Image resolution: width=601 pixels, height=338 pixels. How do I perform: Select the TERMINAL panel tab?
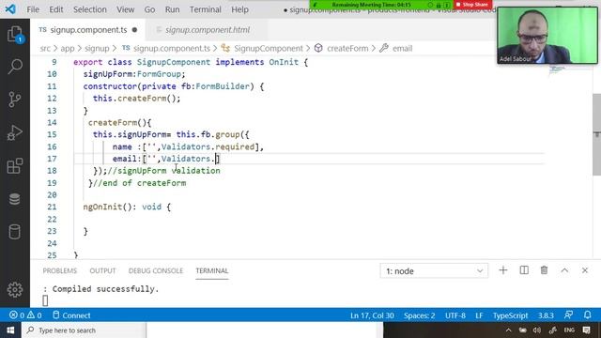212,270
